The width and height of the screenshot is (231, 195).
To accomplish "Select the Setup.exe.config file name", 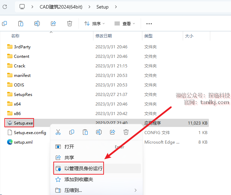I will coord(30,133).
